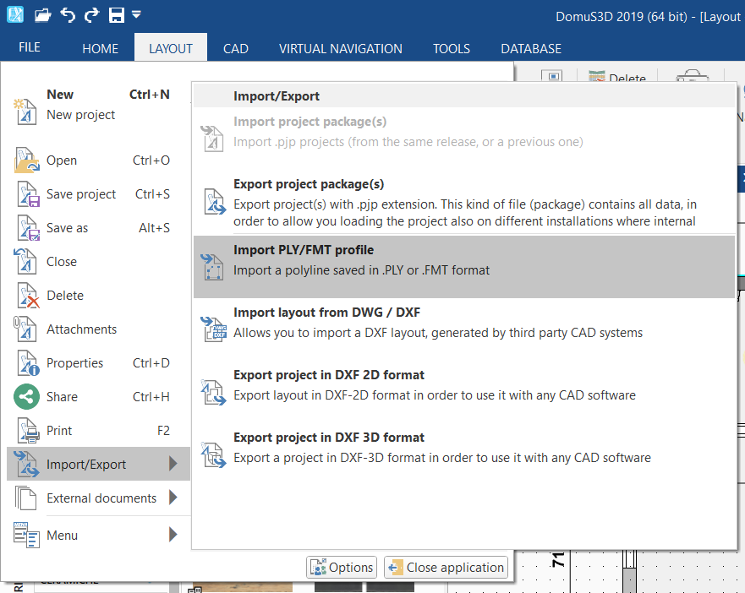Open the TOOLS tab
The height and width of the screenshot is (593, 745).
(x=452, y=48)
